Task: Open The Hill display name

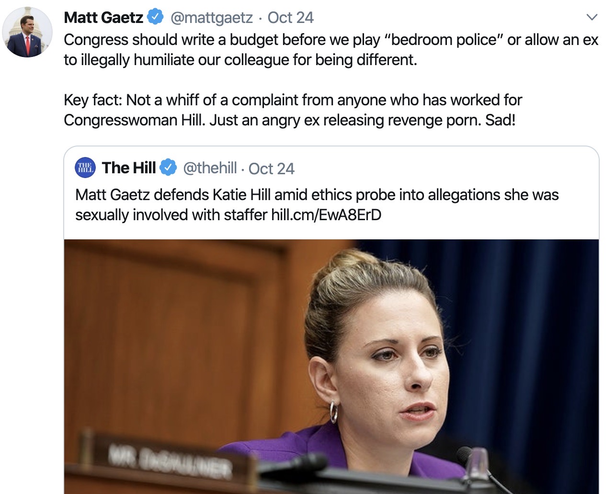Action: [x=129, y=168]
